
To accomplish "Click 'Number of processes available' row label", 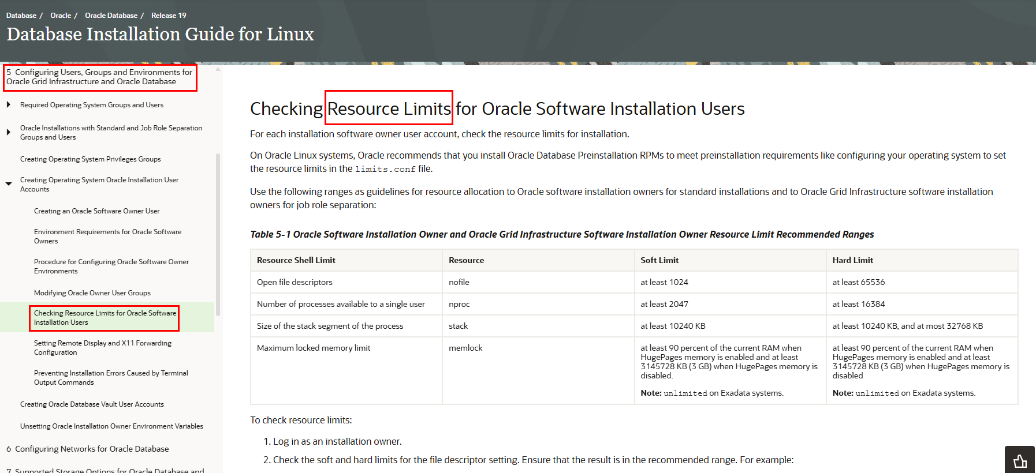I will tap(341, 304).
